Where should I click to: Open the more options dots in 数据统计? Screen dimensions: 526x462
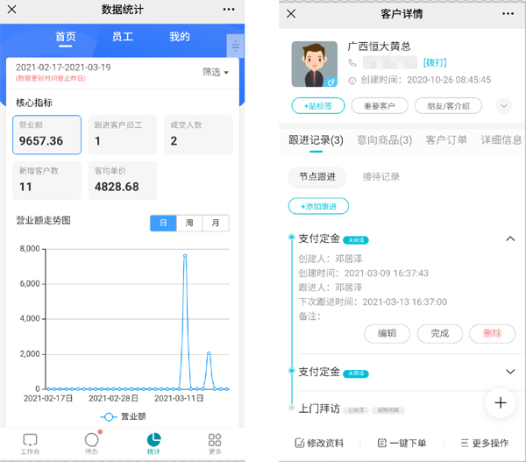click(229, 10)
